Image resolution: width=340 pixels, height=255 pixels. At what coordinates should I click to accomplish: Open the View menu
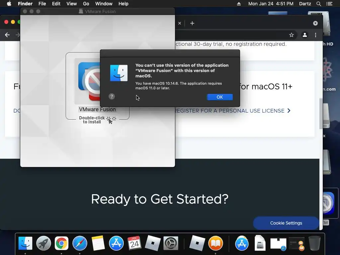click(x=72, y=4)
